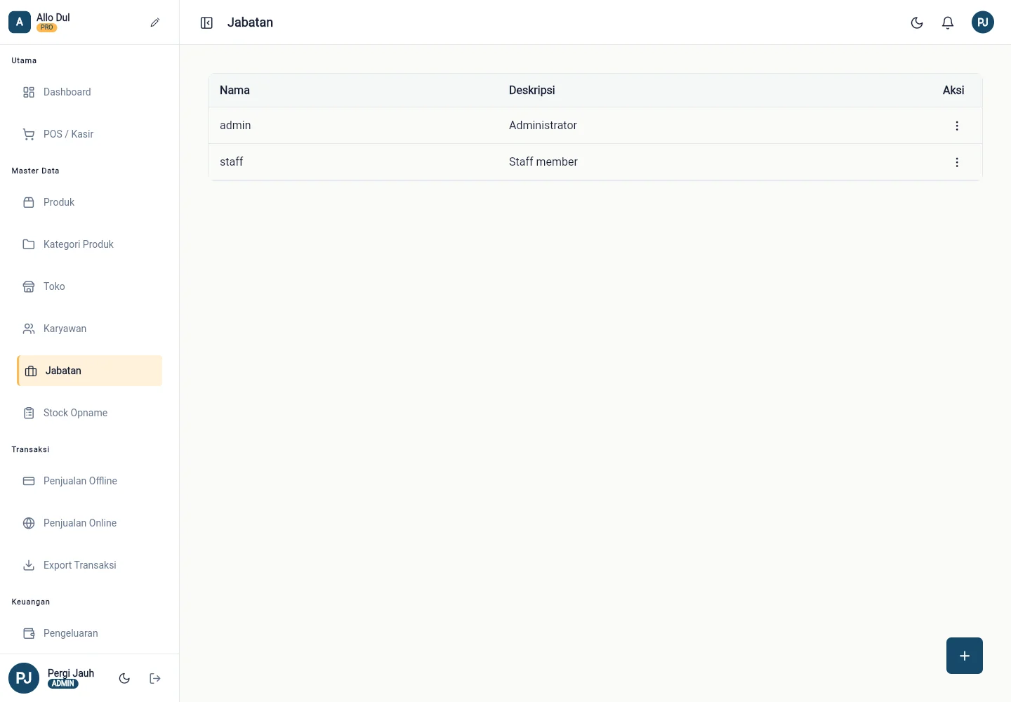Toggle theme moon icon in sidebar footer
Screen dimensions: 1011x702
pyautogui.click(x=124, y=678)
